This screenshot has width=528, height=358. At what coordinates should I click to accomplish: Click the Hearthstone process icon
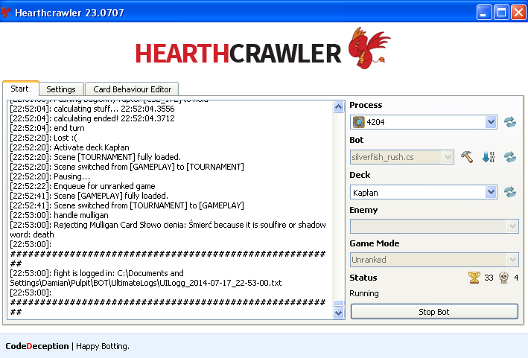359,122
